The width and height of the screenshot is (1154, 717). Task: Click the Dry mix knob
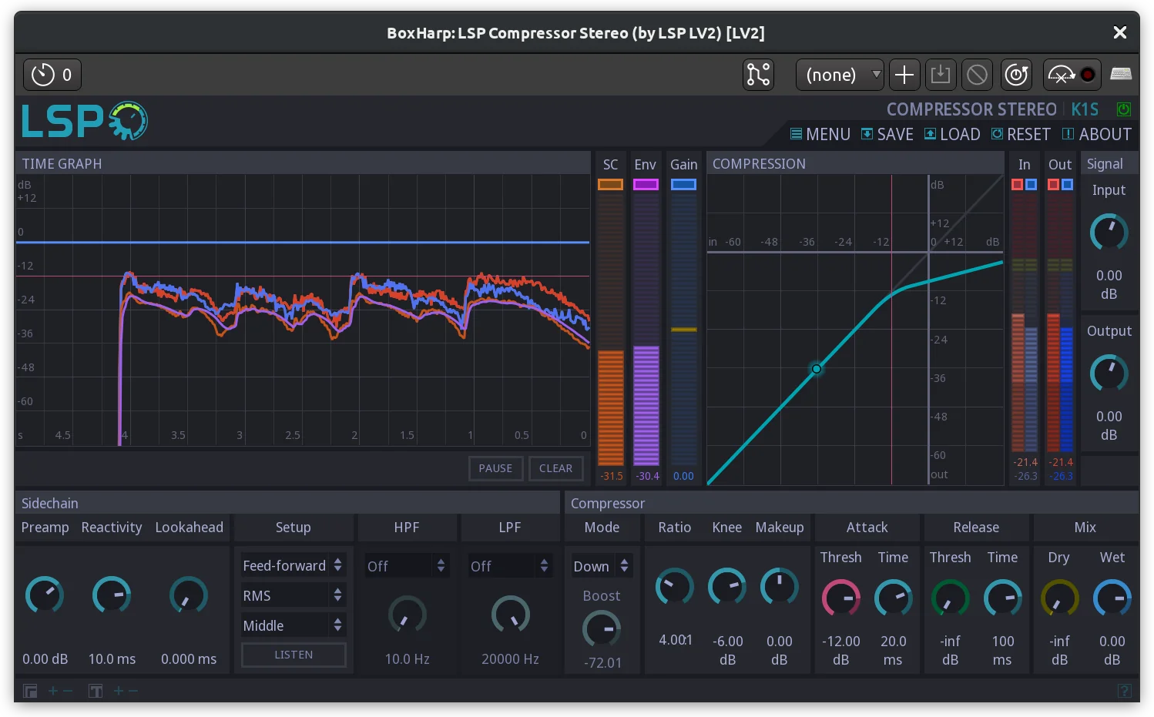coord(1059,598)
